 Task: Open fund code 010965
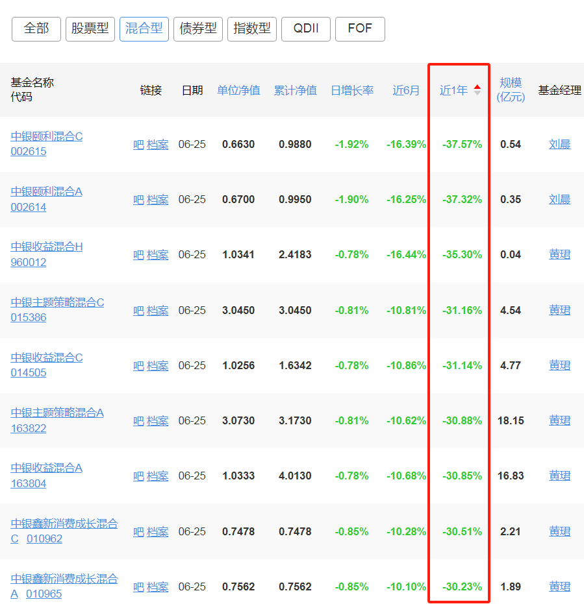[44, 594]
